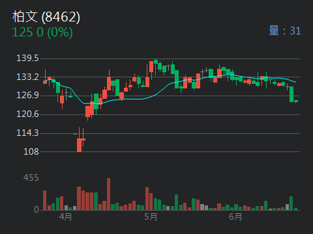
Task: Click the 5月 date axis label
Action: coord(151,216)
